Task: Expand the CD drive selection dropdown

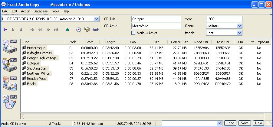Action: (96, 19)
